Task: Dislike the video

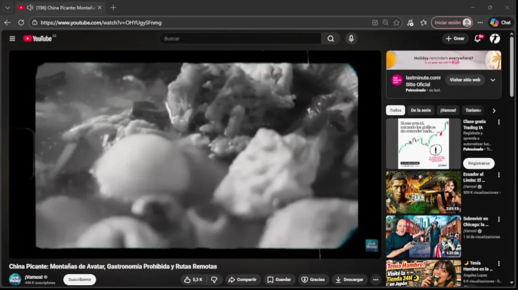Action: pos(214,280)
